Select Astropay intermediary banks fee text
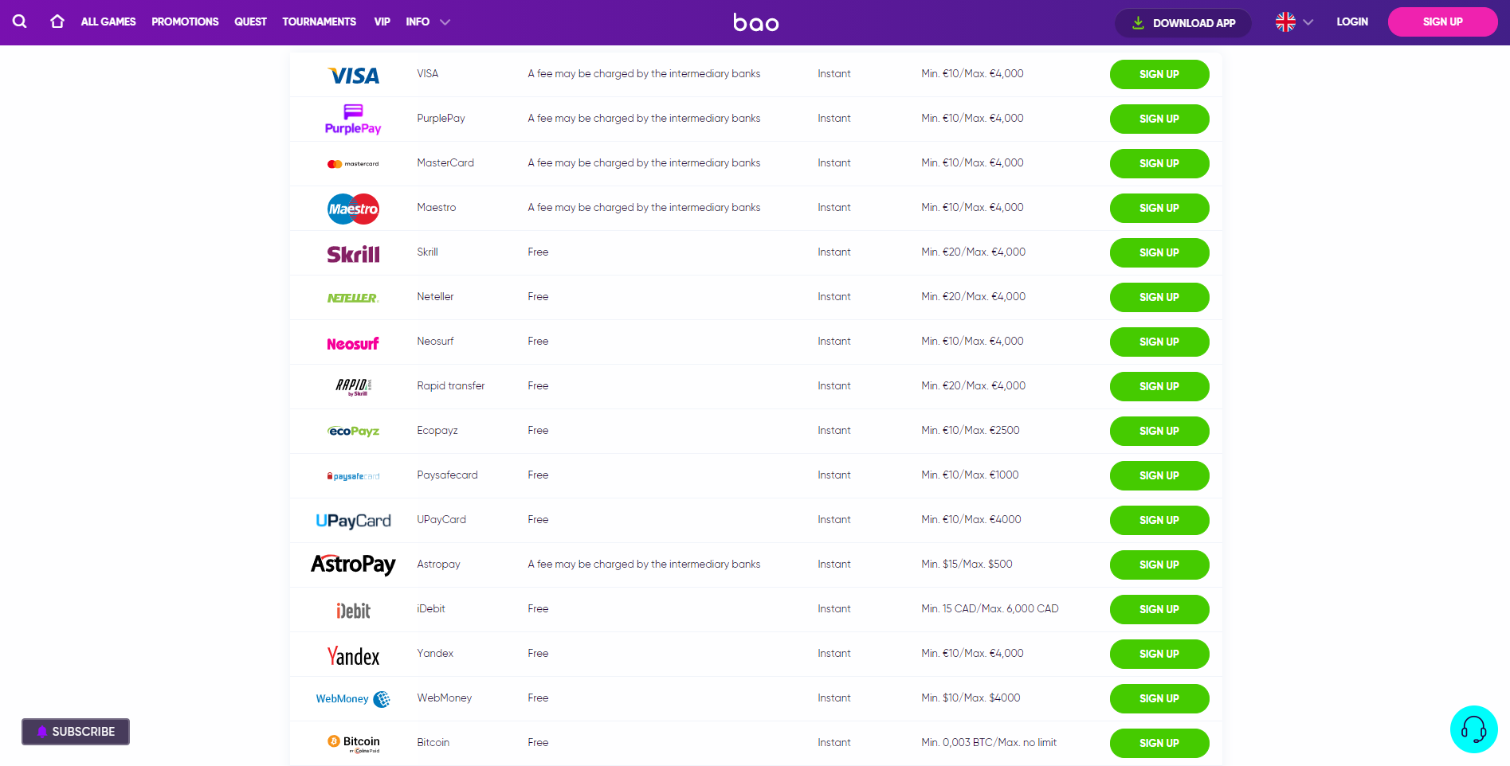The width and height of the screenshot is (1510, 766). pos(644,564)
